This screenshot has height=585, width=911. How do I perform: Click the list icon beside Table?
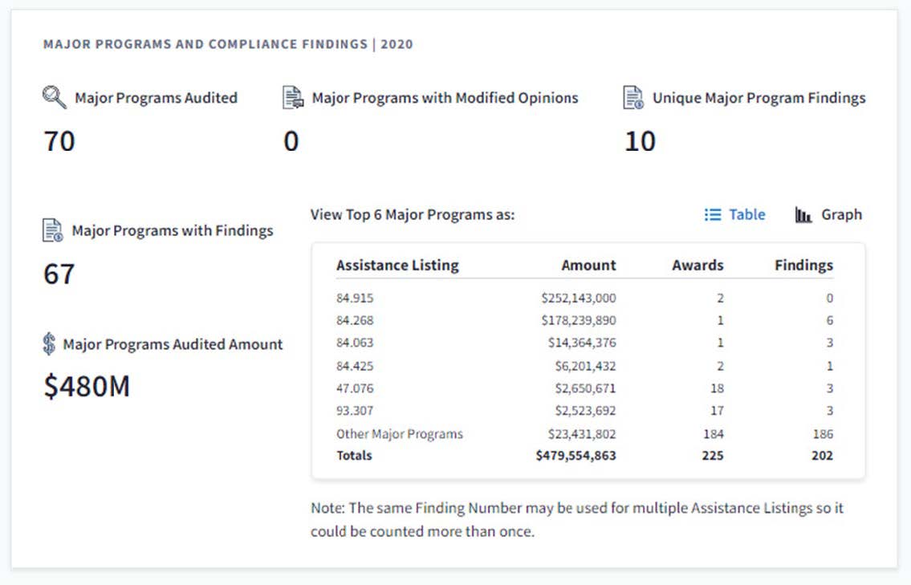(712, 215)
